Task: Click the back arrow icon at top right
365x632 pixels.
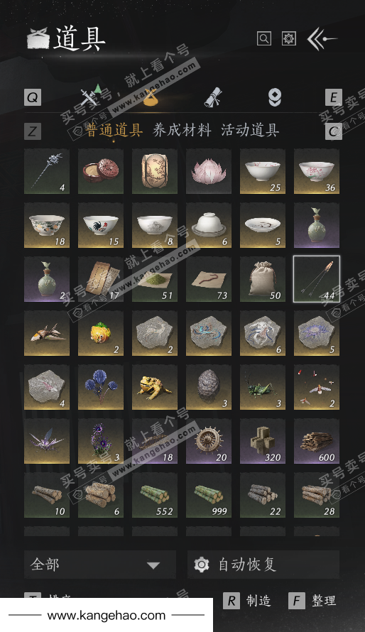Action: (x=321, y=38)
